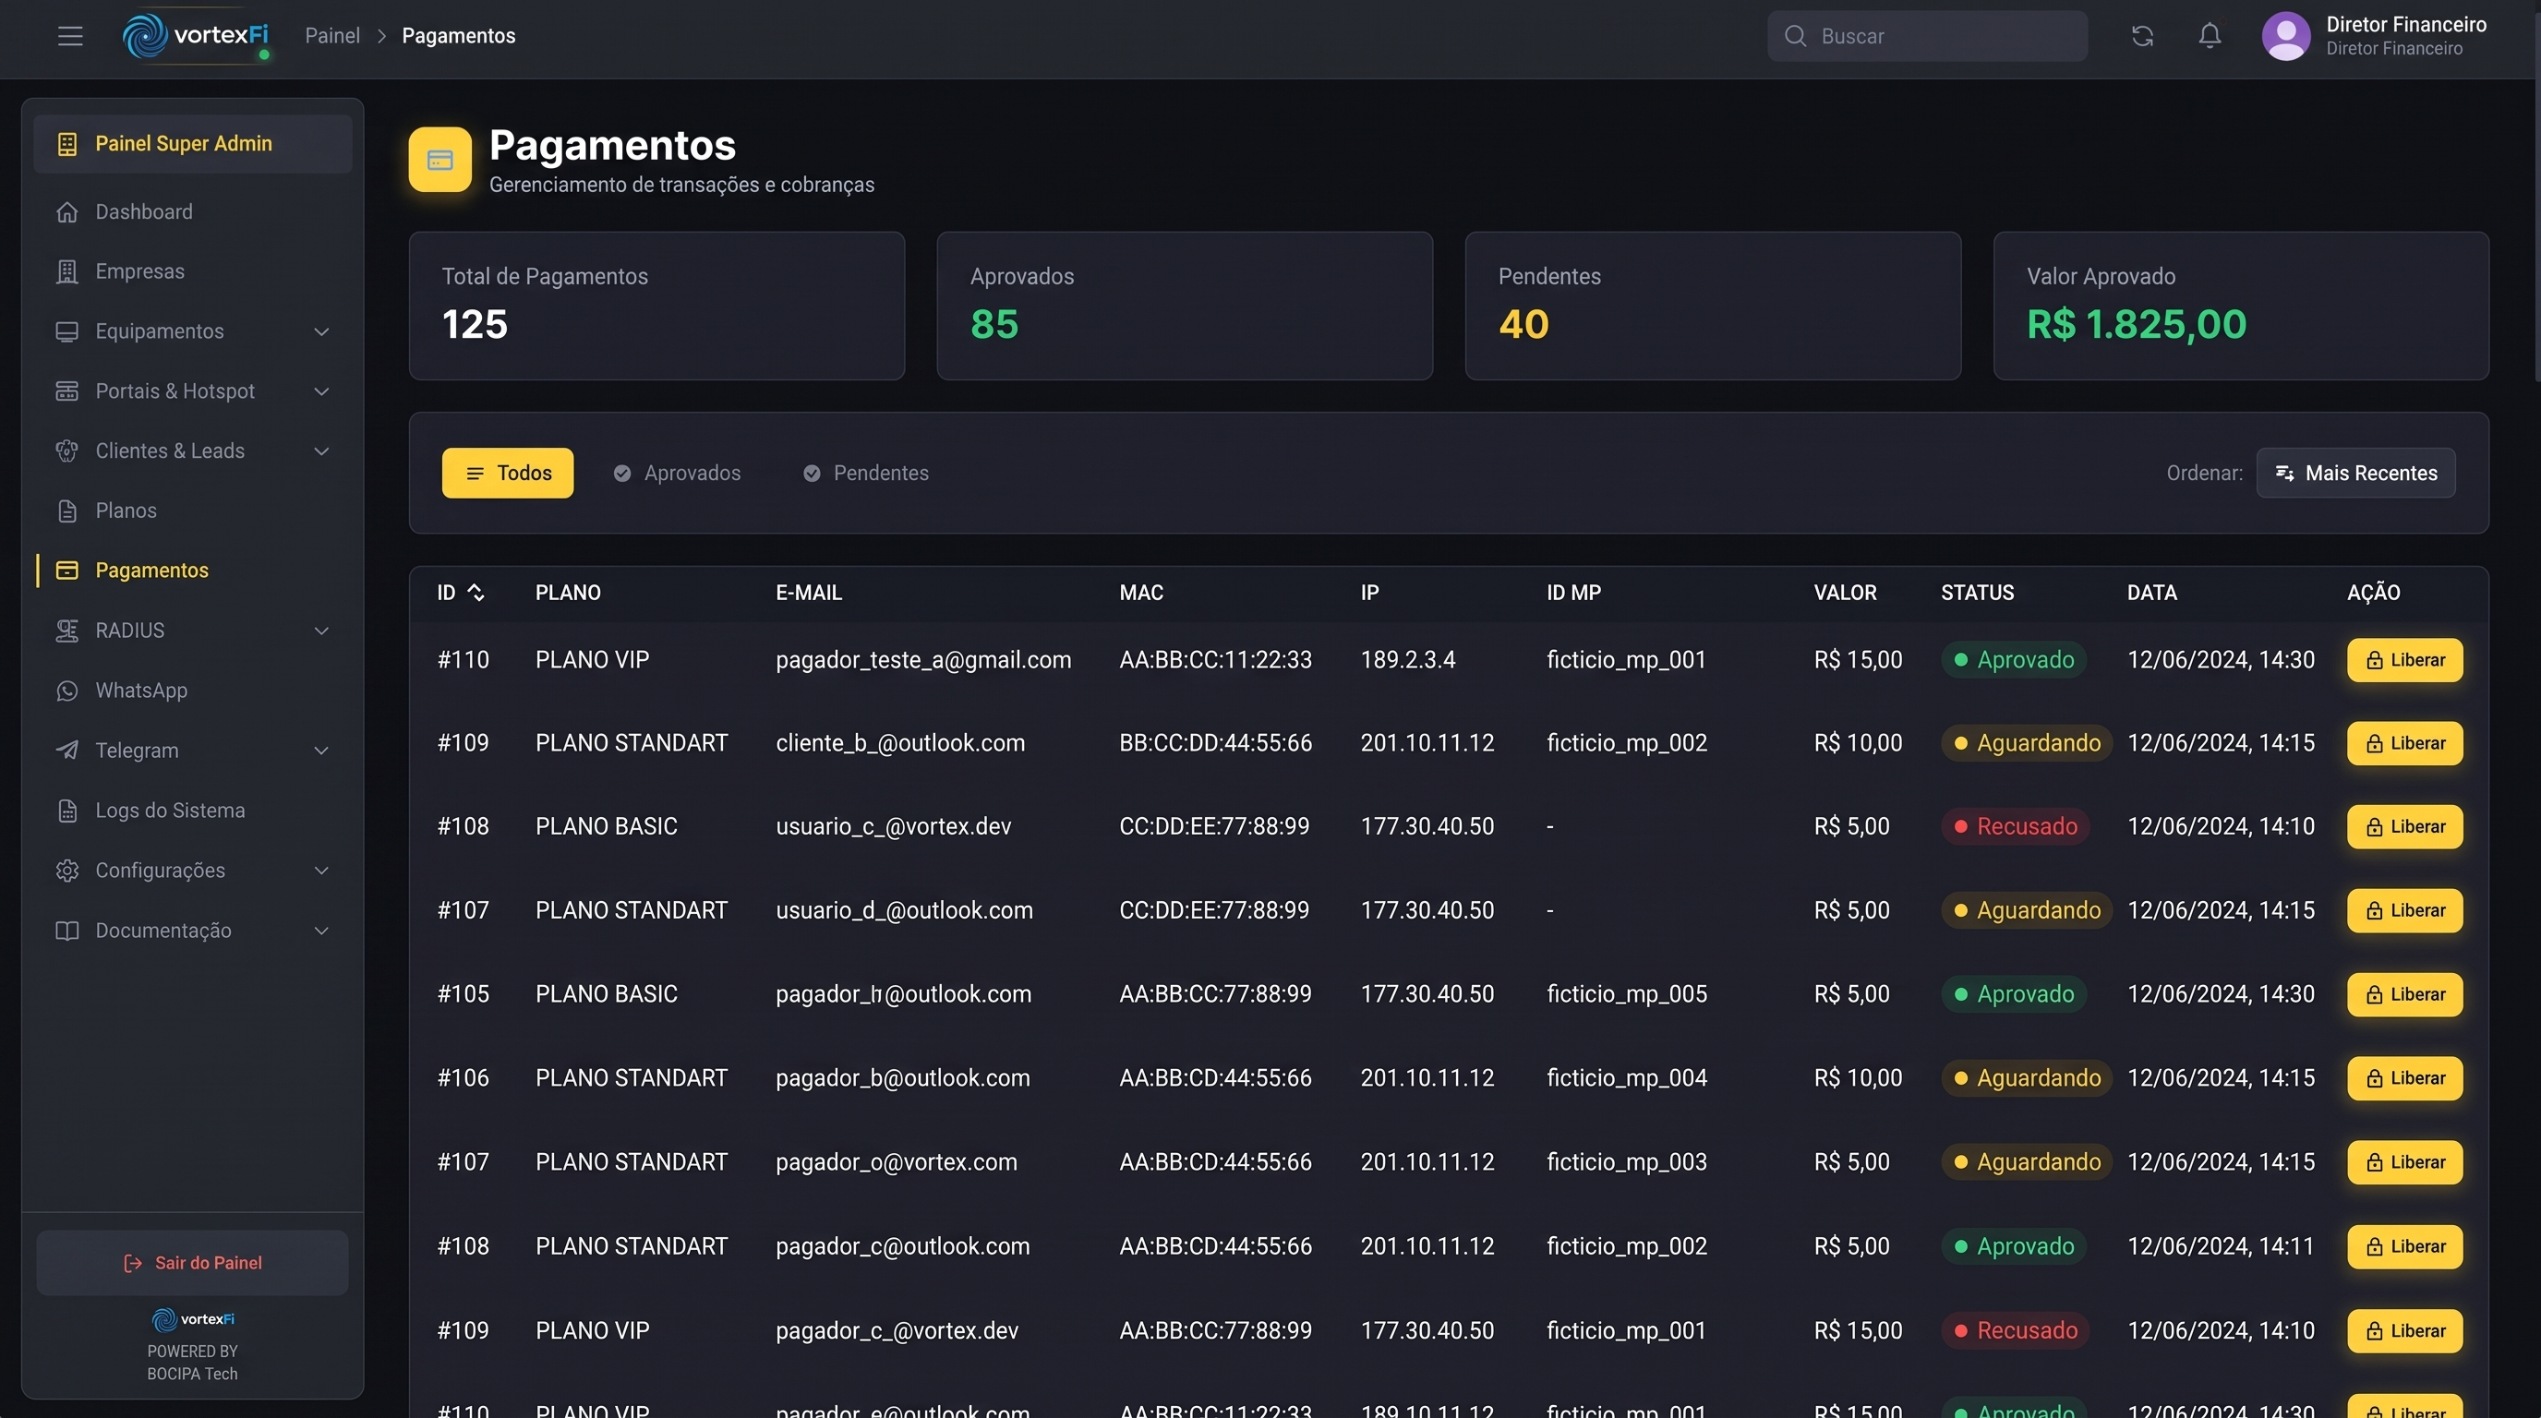The width and height of the screenshot is (2541, 1418).
Task: Click Liberar for pagador_teste_a@gmail.com
Action: pyautogui.click(x=2405, y=661)
